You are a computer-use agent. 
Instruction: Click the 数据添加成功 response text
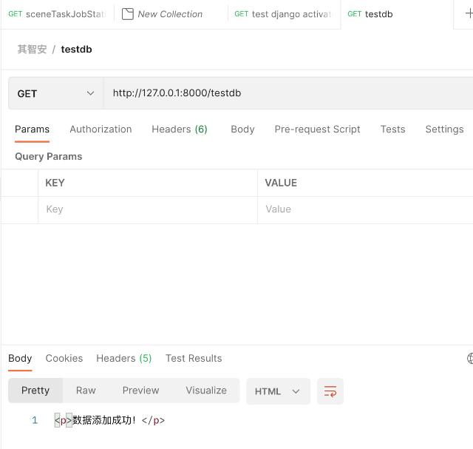104,420
